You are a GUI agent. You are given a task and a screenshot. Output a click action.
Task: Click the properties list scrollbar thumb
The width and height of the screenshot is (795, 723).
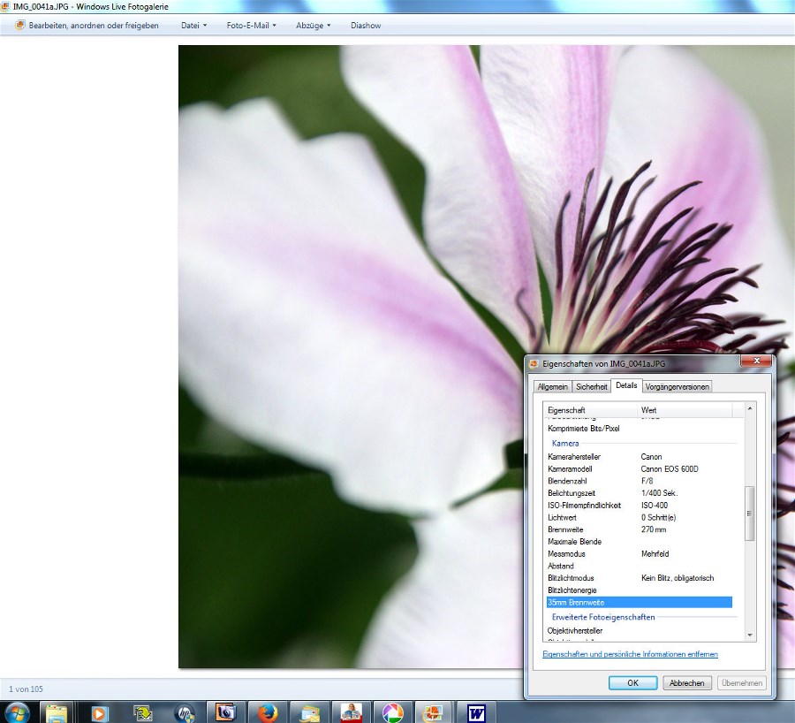(x=750, y=513)
